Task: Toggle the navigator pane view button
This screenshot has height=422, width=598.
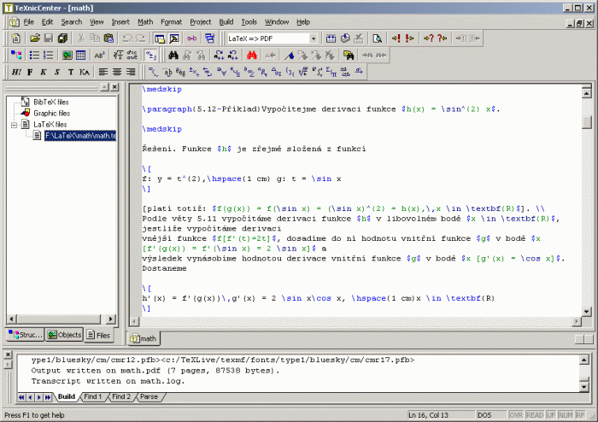Action: [160, 38]
